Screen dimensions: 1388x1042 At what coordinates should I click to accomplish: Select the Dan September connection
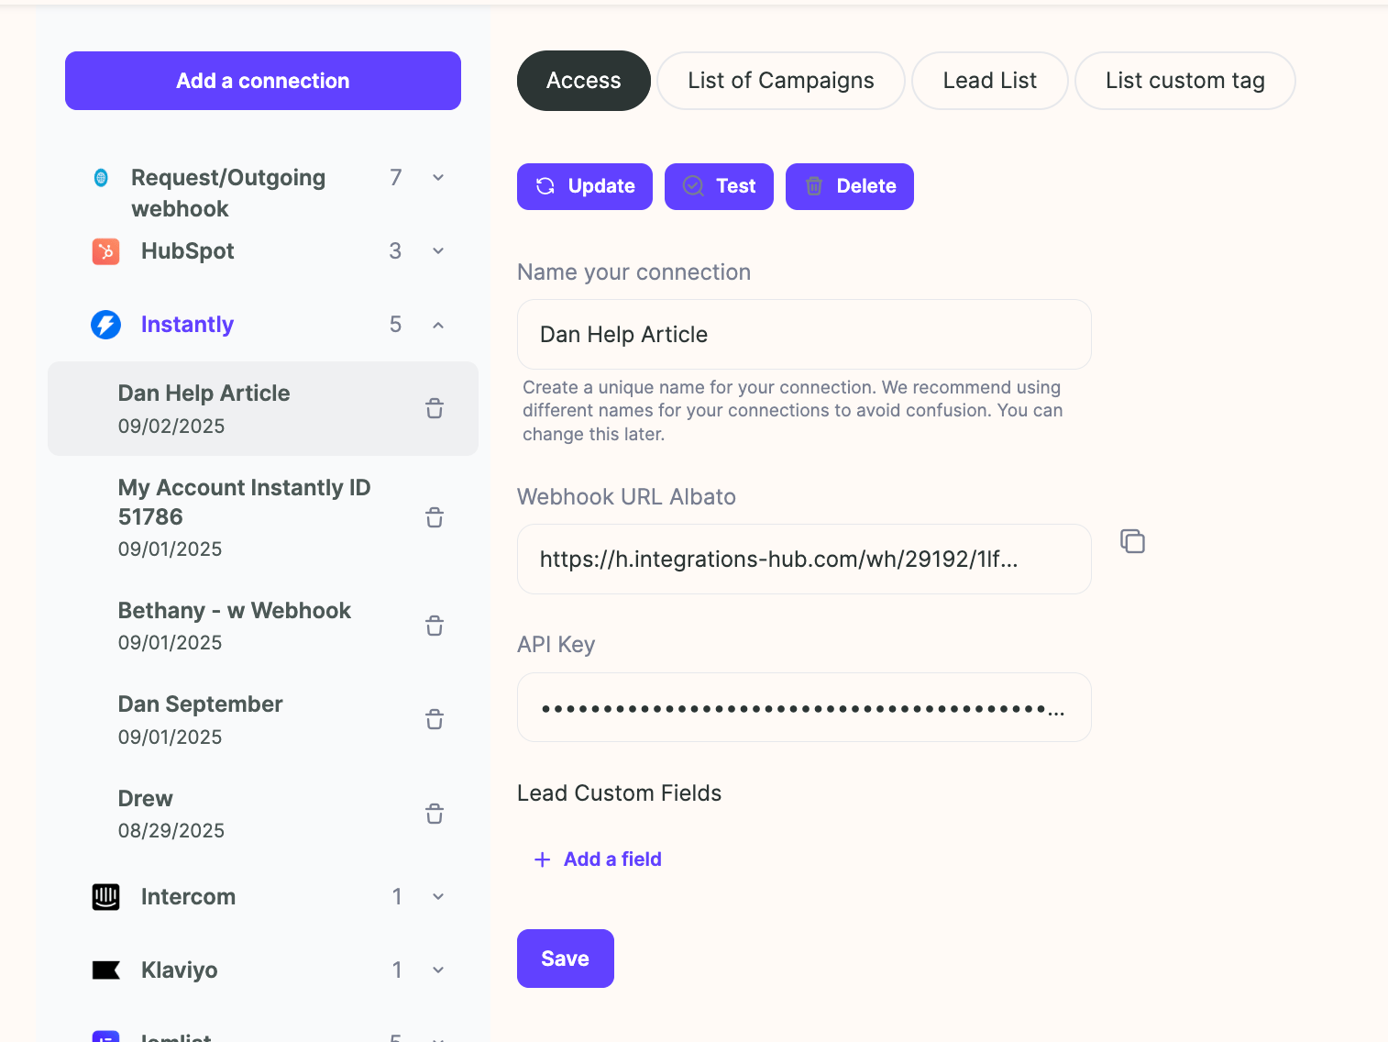click(x=263, y=720)
